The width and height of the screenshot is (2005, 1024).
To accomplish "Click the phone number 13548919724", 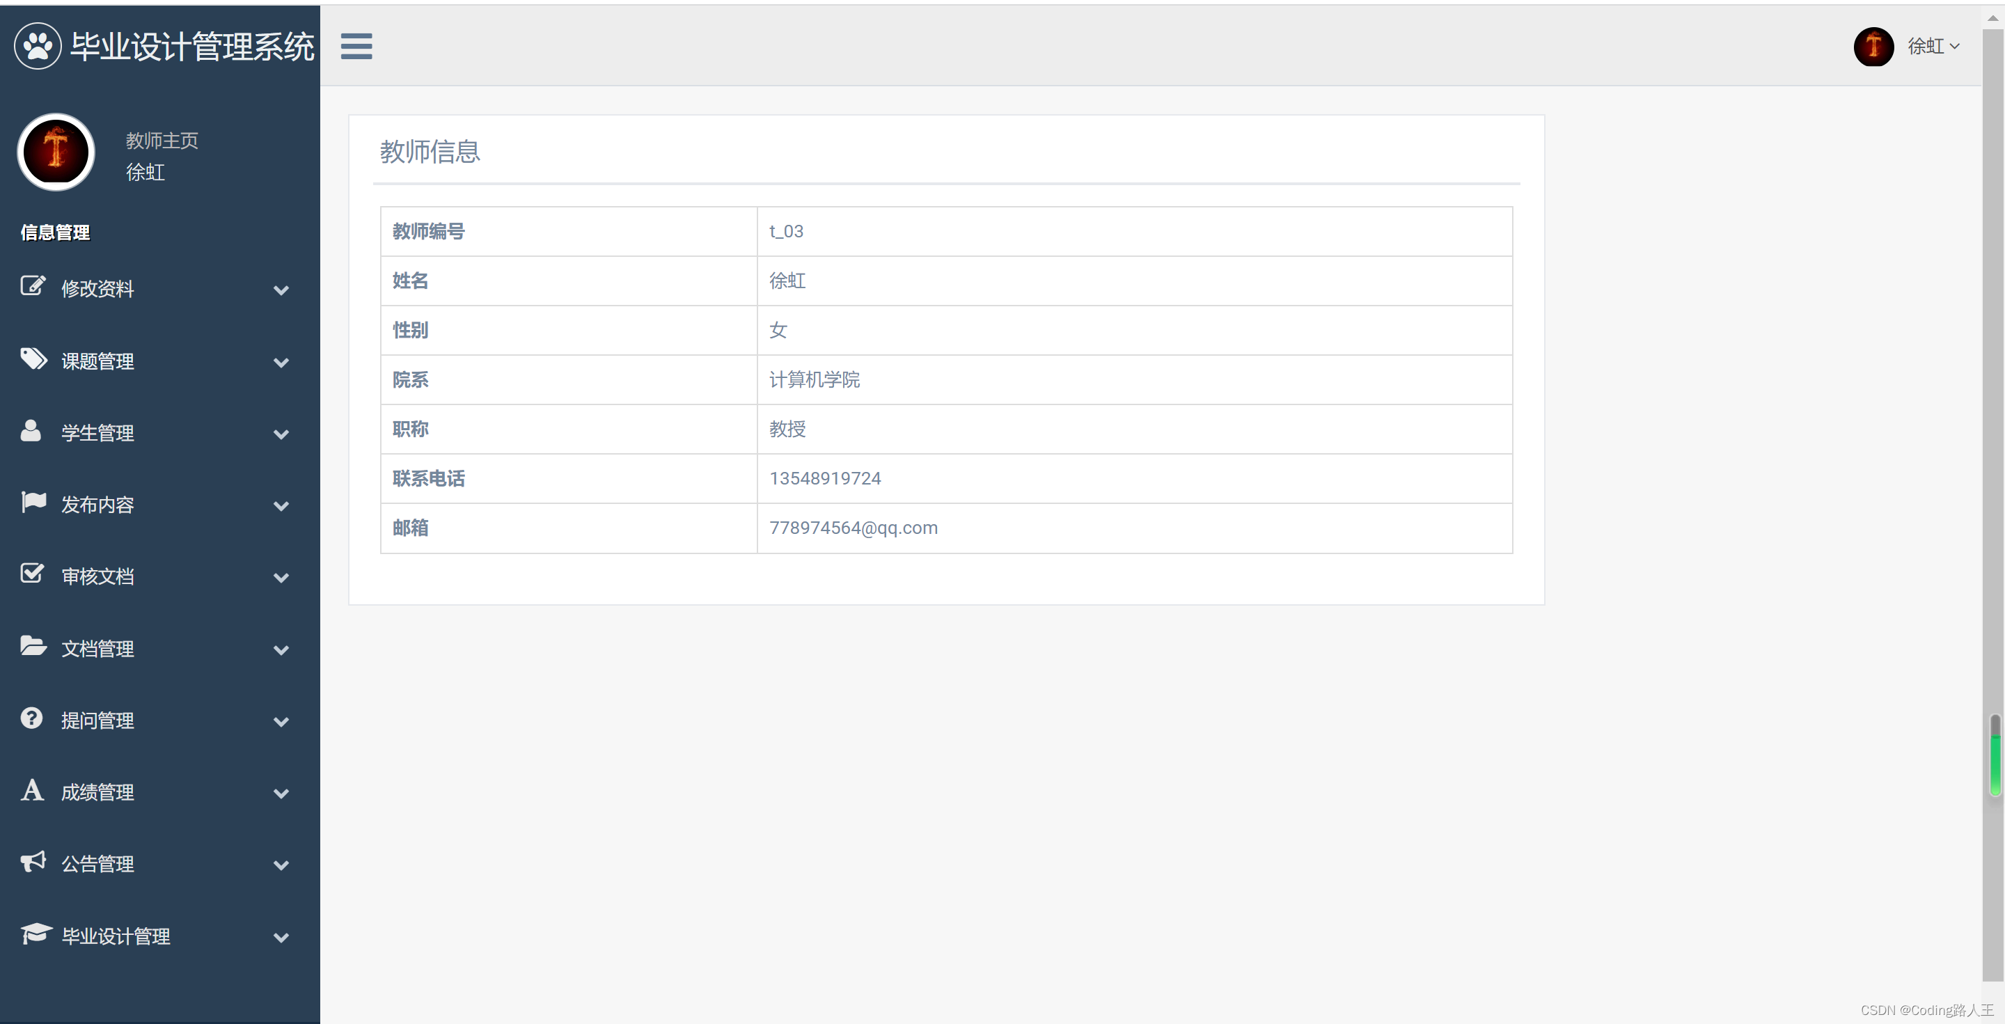I will 825,478.
